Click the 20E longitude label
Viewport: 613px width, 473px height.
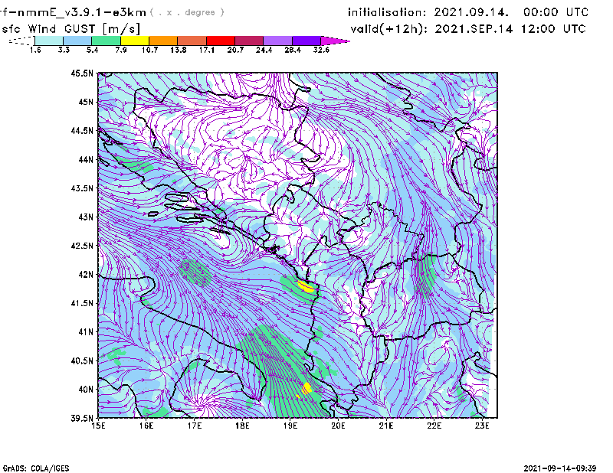pyautogui.click(x=338, y=426)
